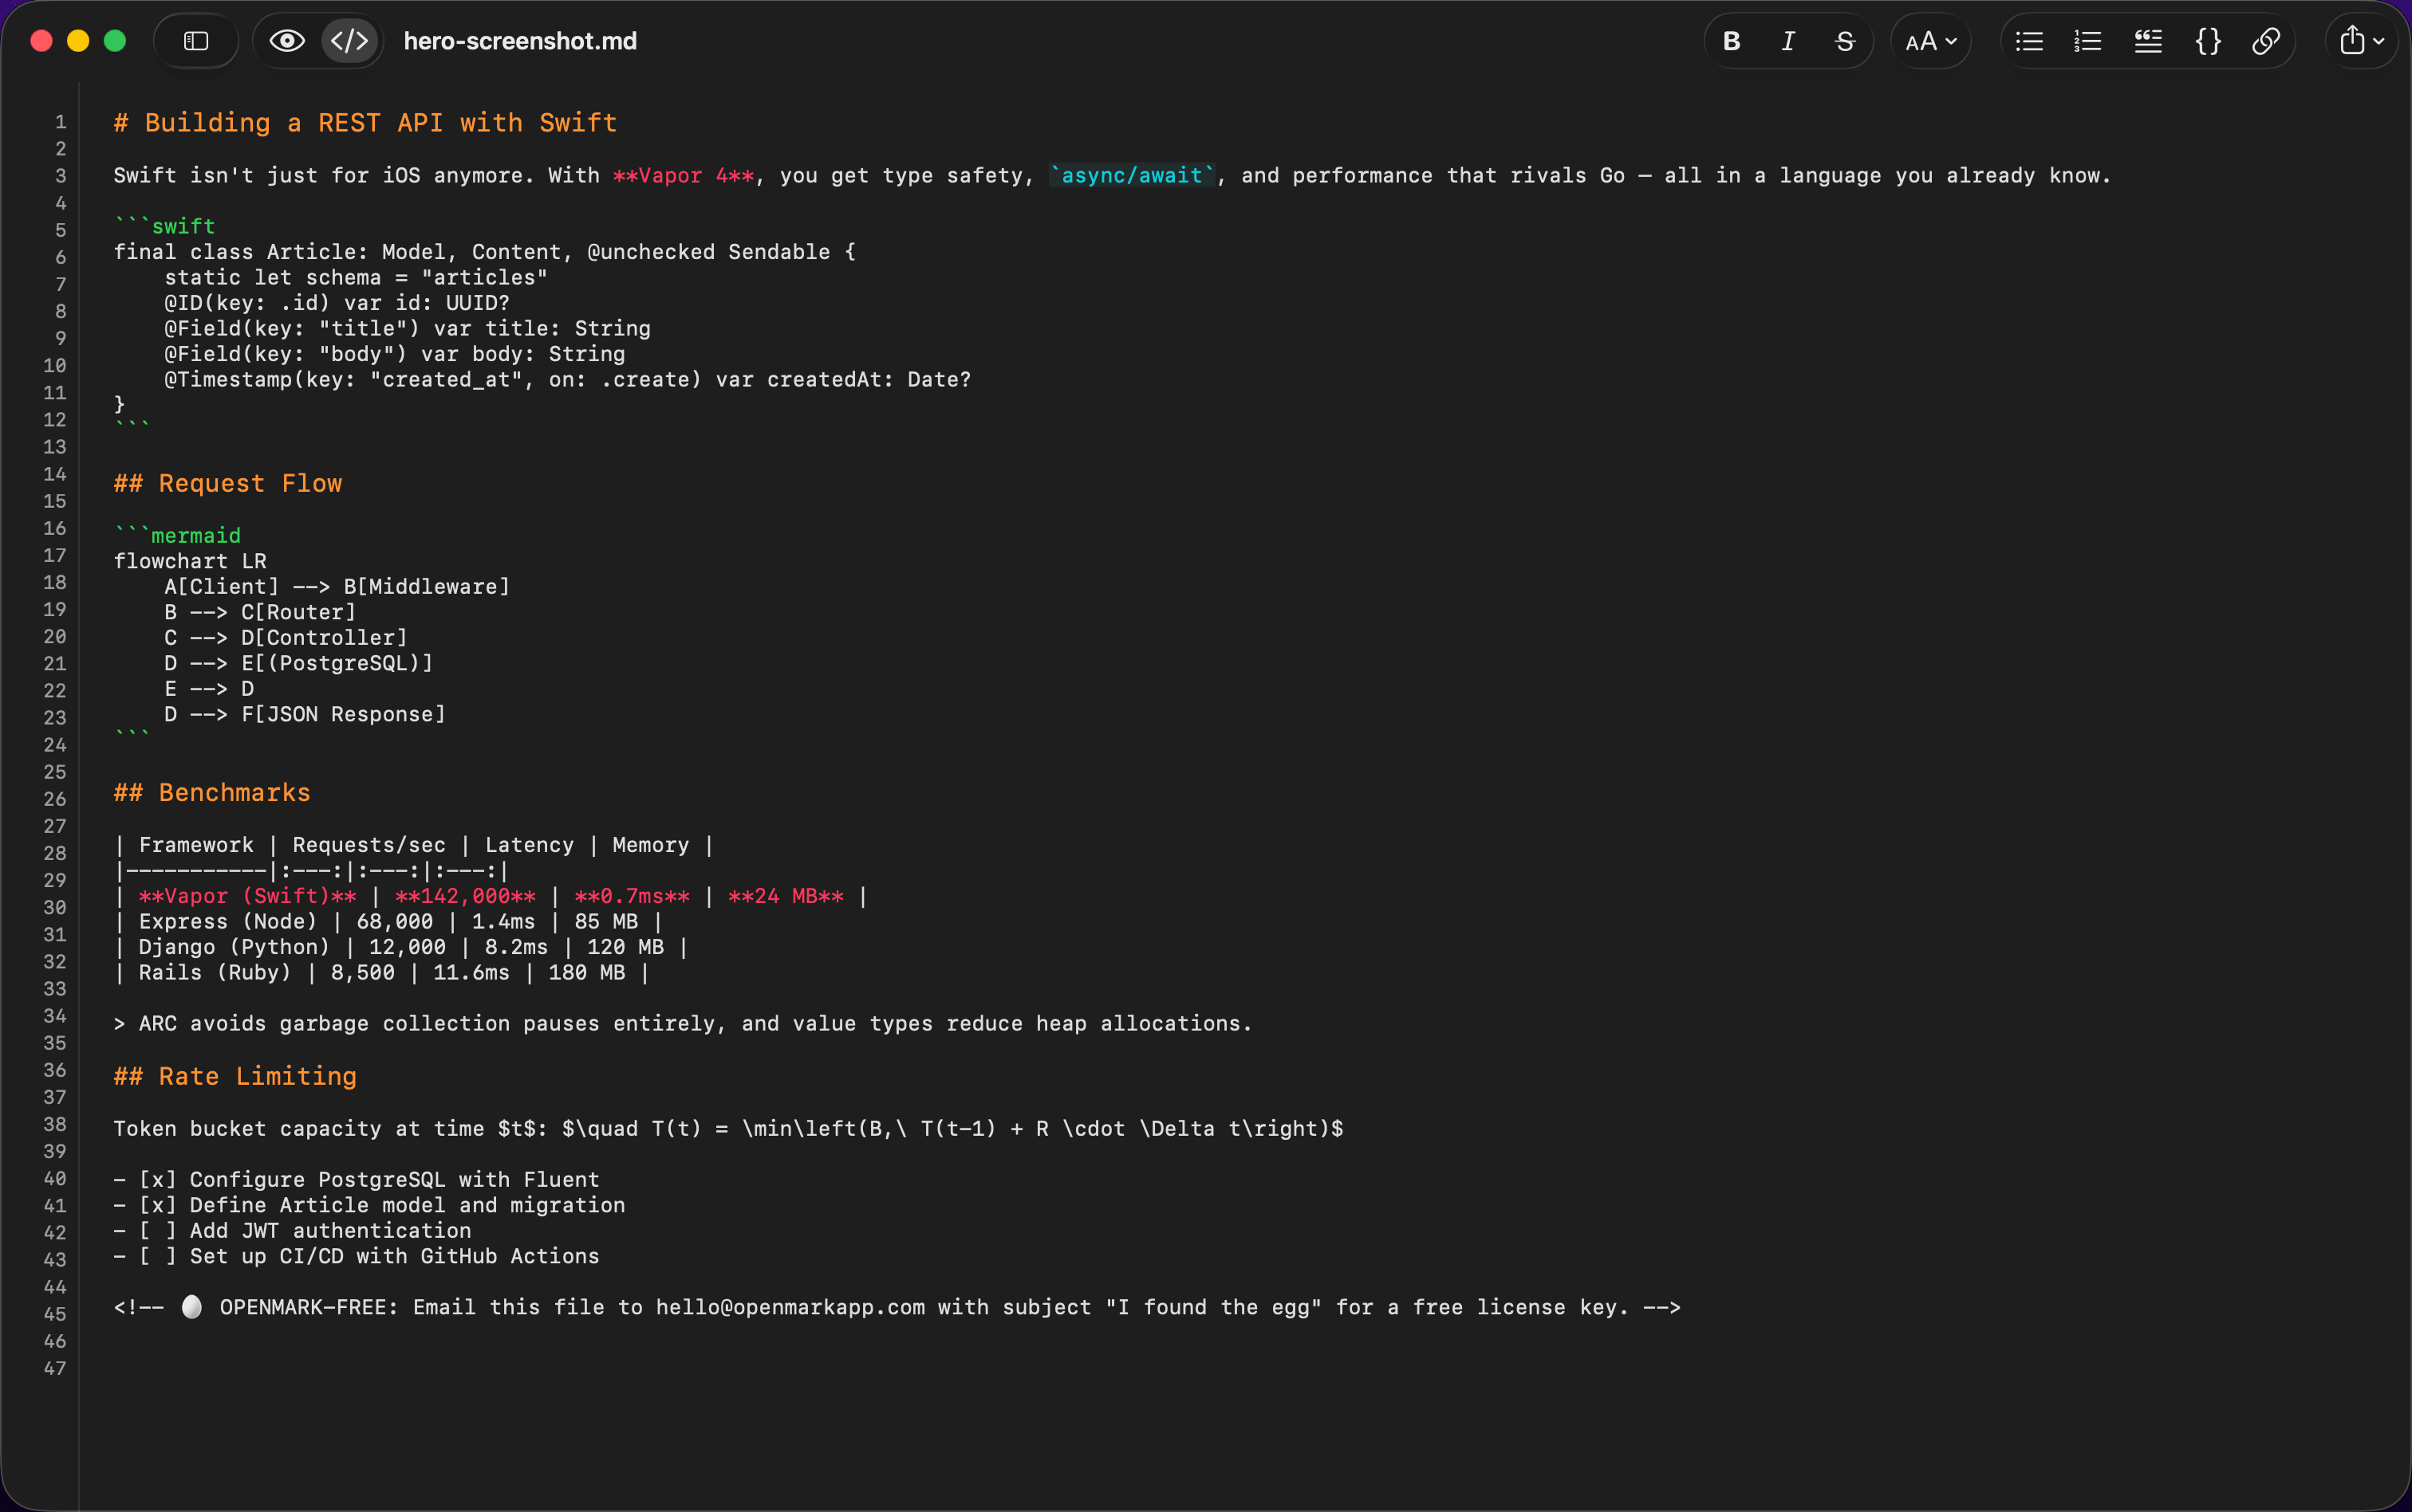Open the text size AA control
Image resolution: width=2412 pixels, height=1512 pixels.
point(1921,41)
